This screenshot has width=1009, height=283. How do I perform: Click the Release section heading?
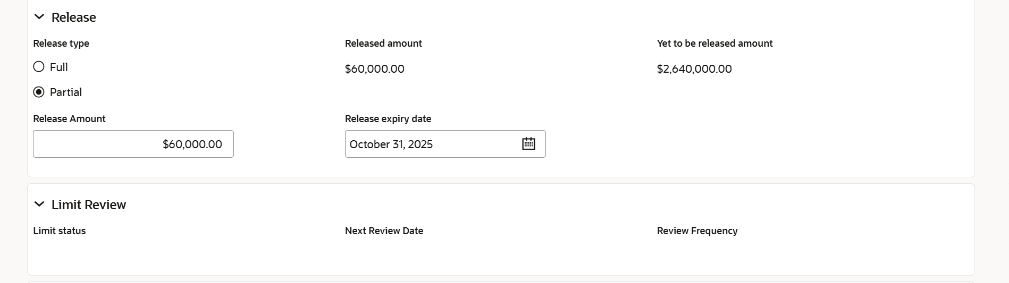coord(74,18)
